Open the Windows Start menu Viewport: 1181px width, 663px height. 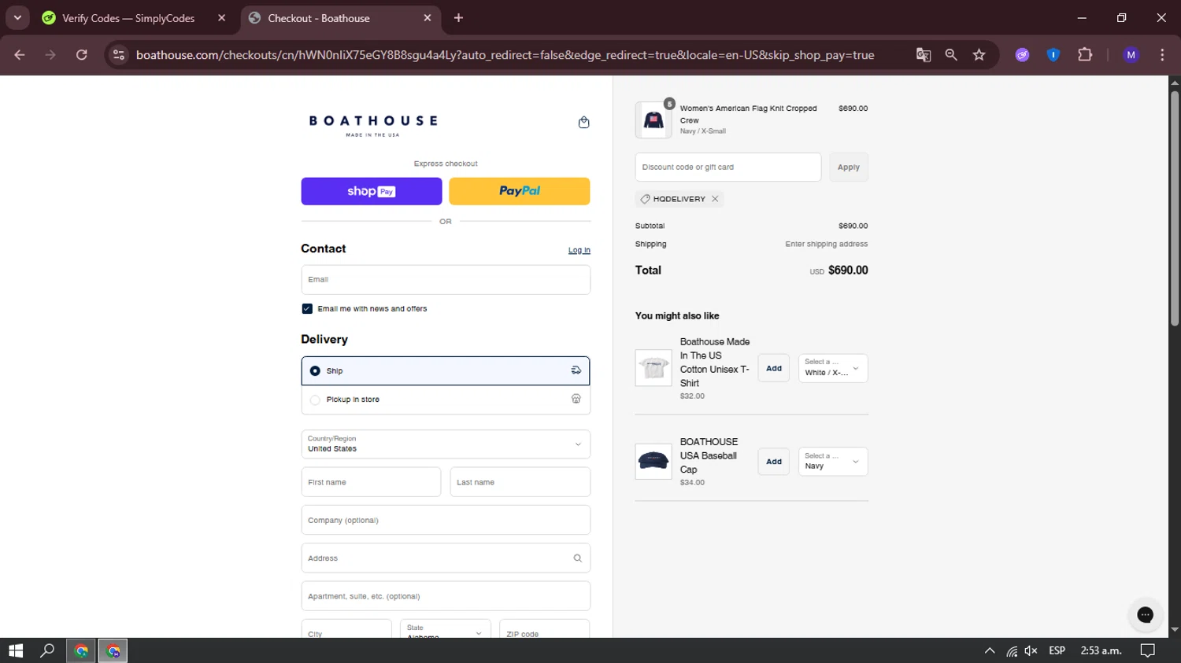[16, 650]
